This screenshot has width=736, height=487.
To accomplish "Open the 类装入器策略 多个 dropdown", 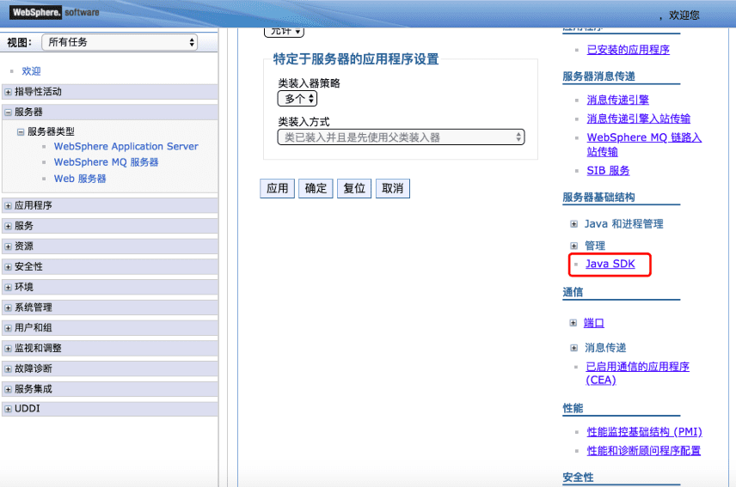I will tap(297, 99).
